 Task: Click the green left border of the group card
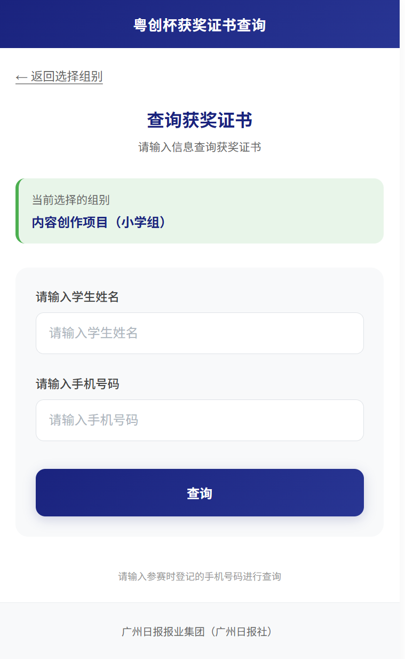click(18, 211)
